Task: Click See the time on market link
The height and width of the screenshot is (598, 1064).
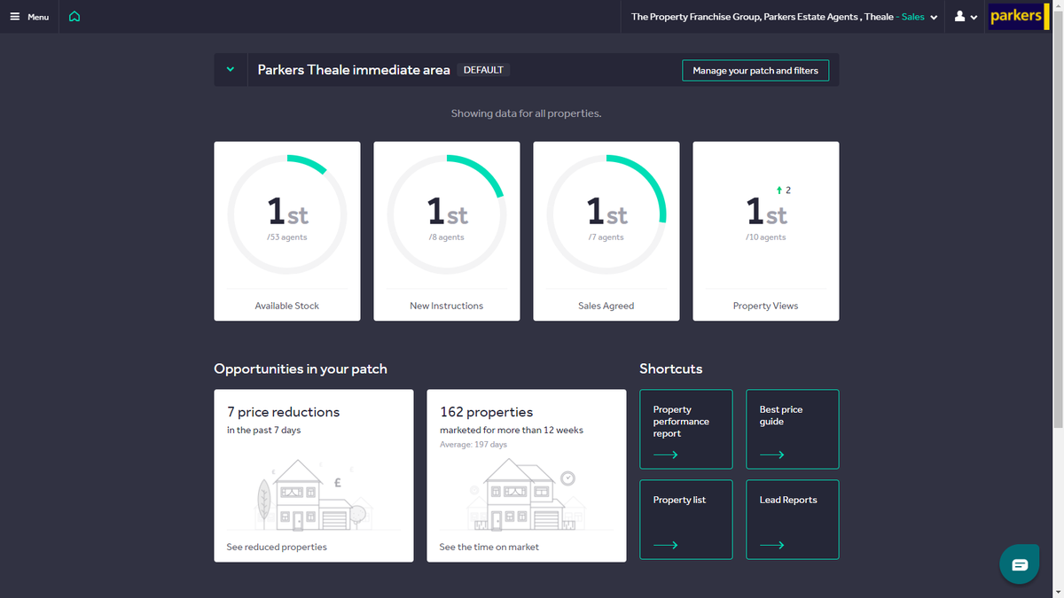Action: 489,548
